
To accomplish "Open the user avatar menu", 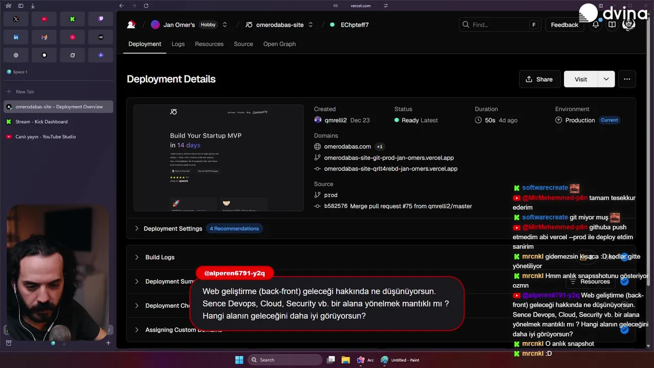I will [x=629, y=25].
